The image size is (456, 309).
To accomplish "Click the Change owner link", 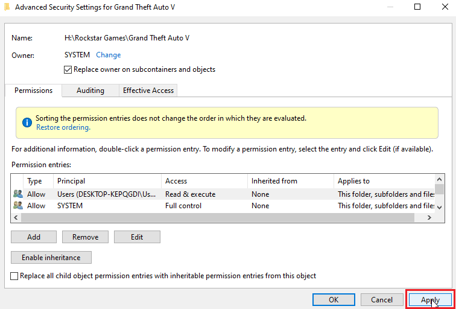I will coord(109,55).
